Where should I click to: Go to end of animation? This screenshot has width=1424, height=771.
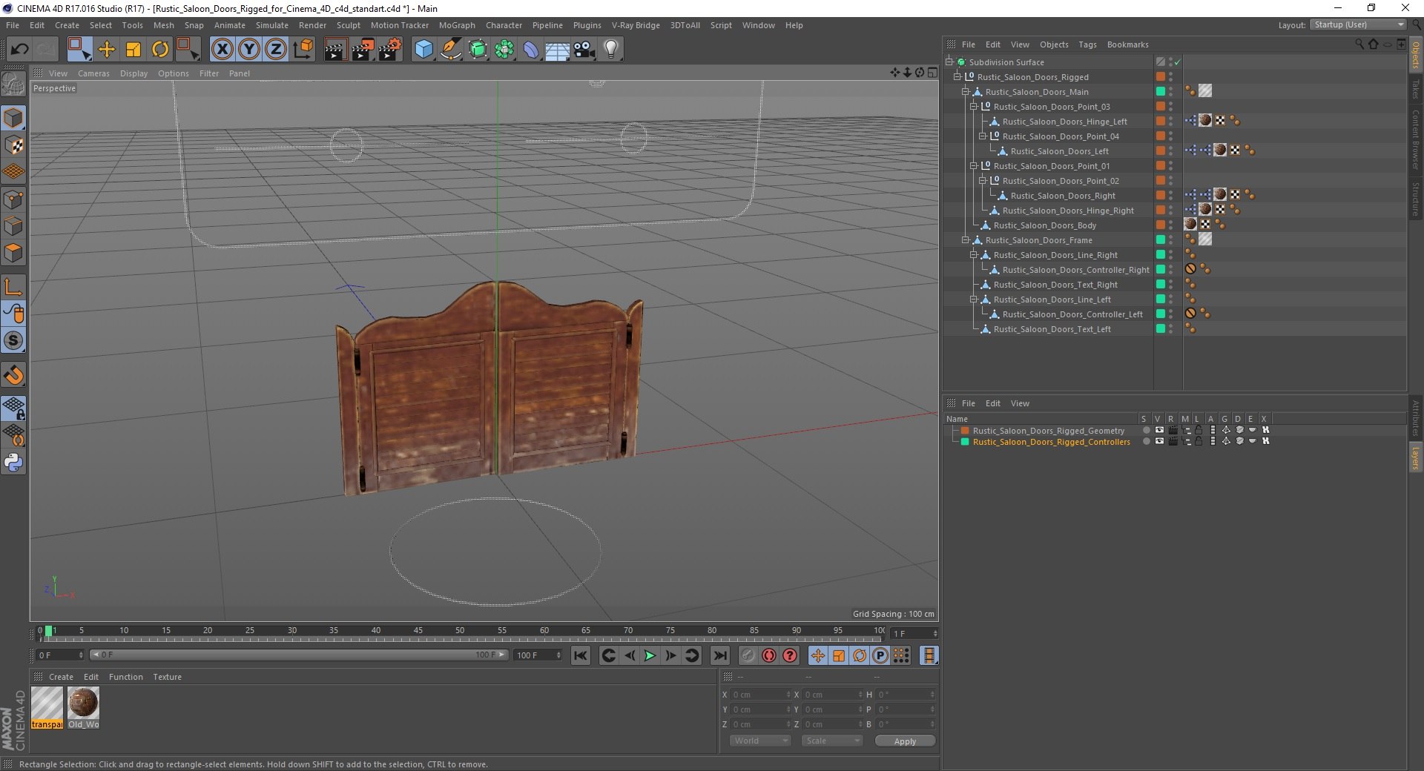tap(719, 655)
